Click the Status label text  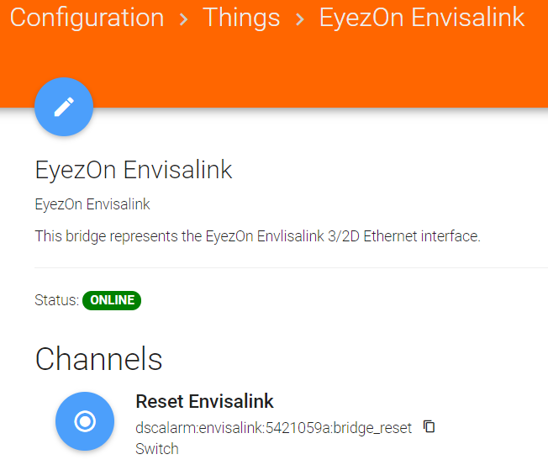[56, 300]
